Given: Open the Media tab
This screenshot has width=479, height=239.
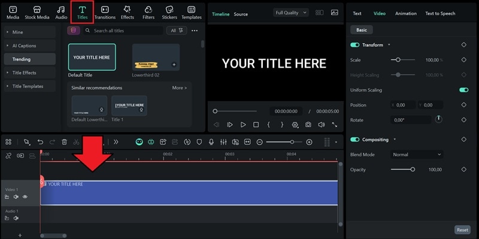Looking at the screenshot, I should (13, 13).
